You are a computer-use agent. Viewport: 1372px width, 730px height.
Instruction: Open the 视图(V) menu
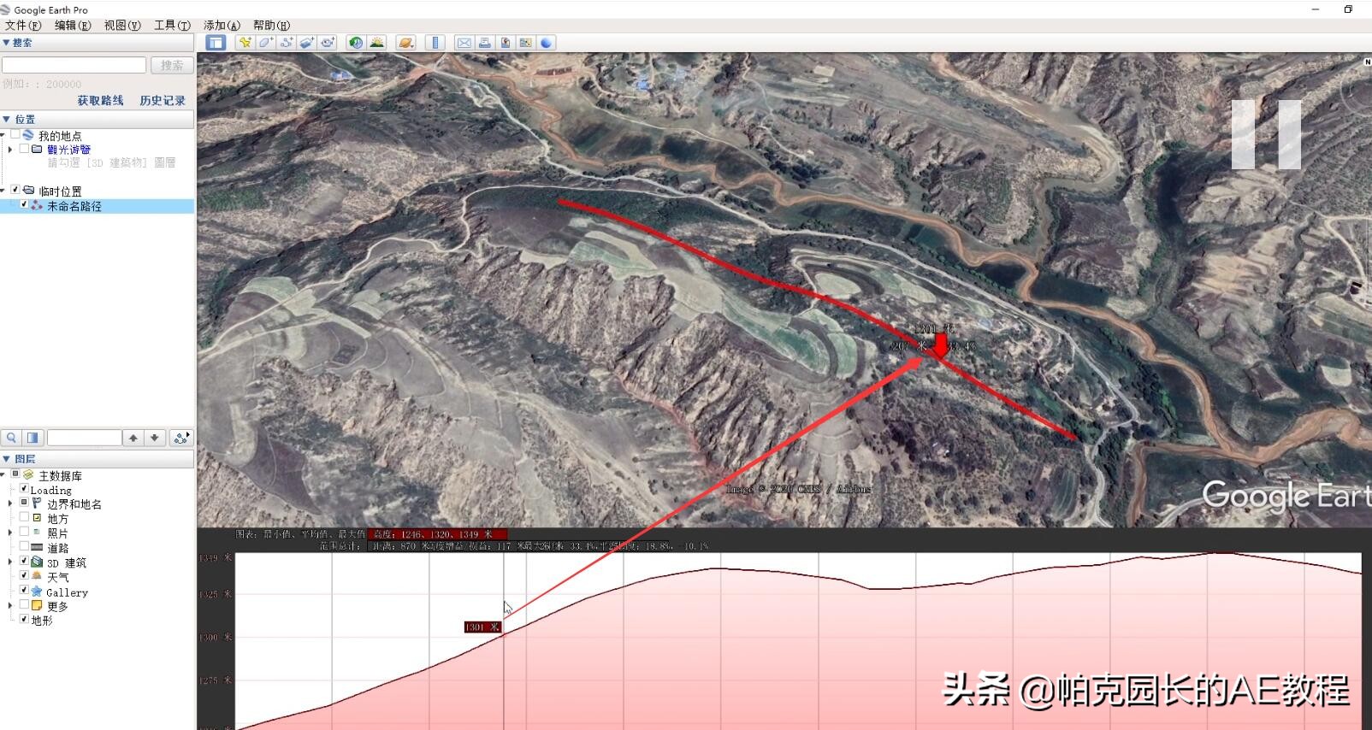pos(122,26)
